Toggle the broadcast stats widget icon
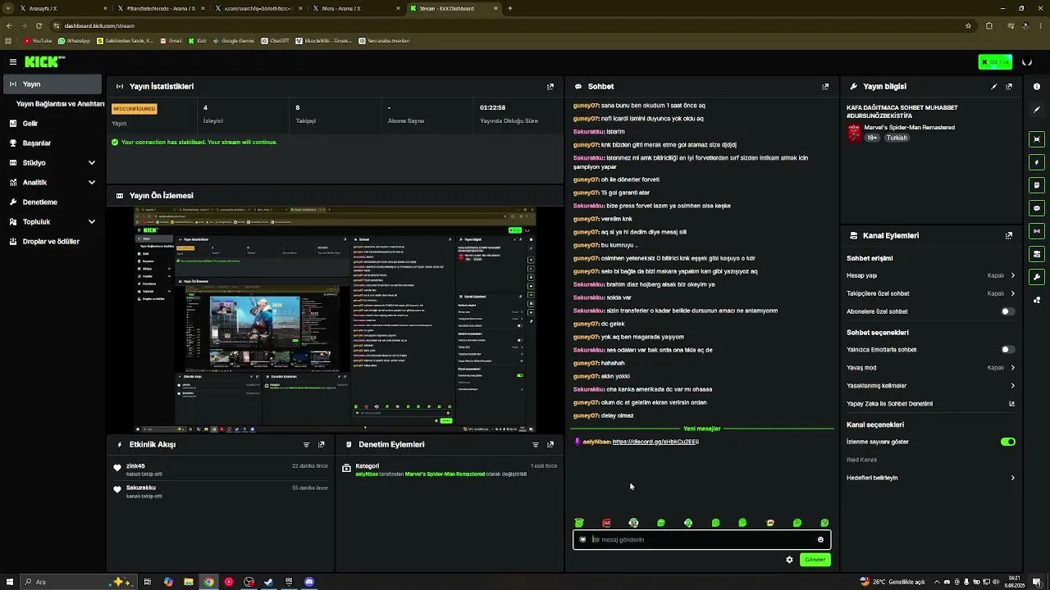 coord(1037,231)
